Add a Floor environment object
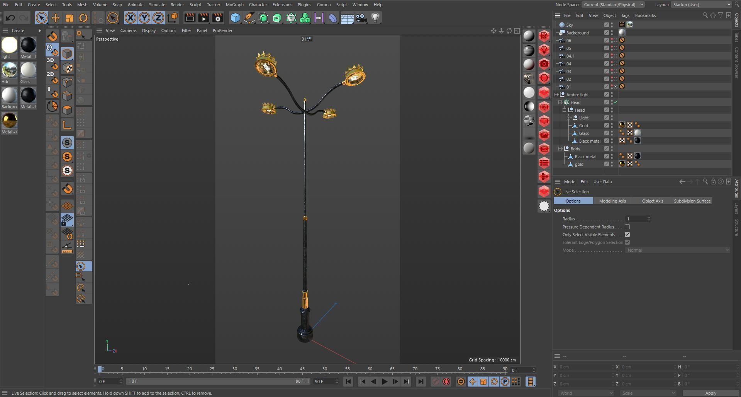 pyautogui.click(x=347, y=18)
